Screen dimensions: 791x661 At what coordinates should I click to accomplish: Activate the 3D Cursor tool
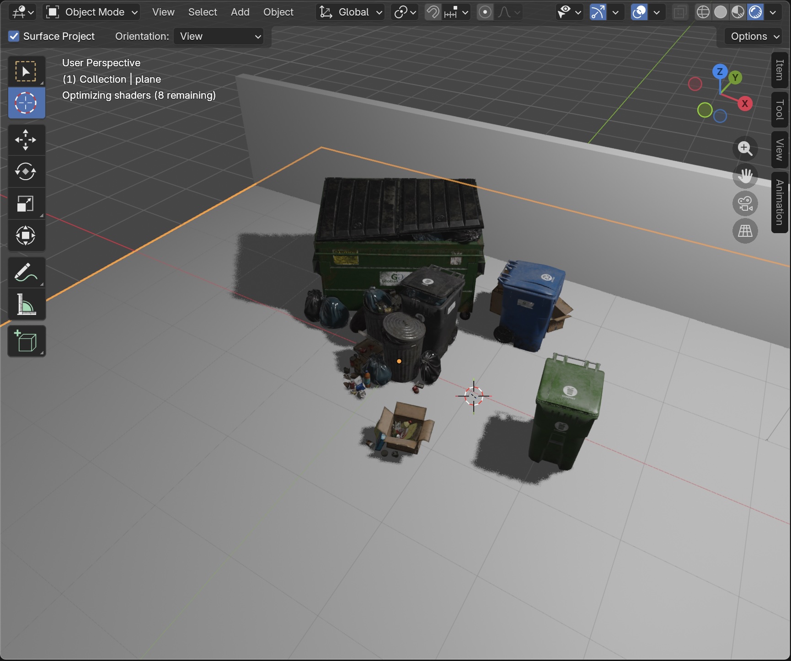[x=26, y=103]
